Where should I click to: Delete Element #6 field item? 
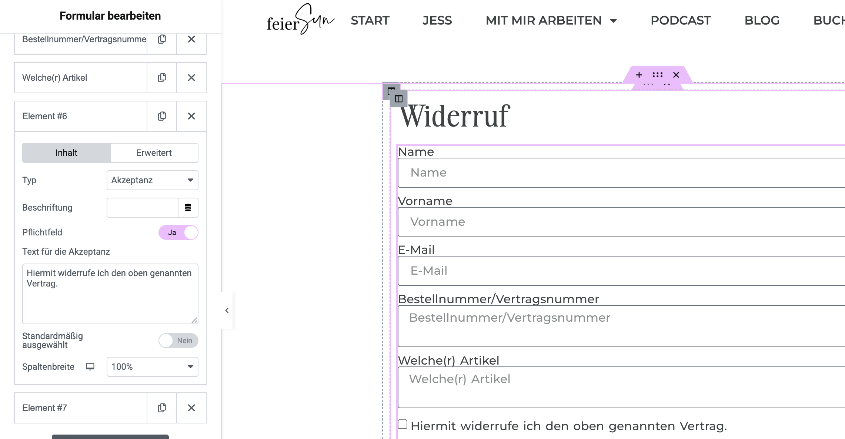[x=191, y=116]
